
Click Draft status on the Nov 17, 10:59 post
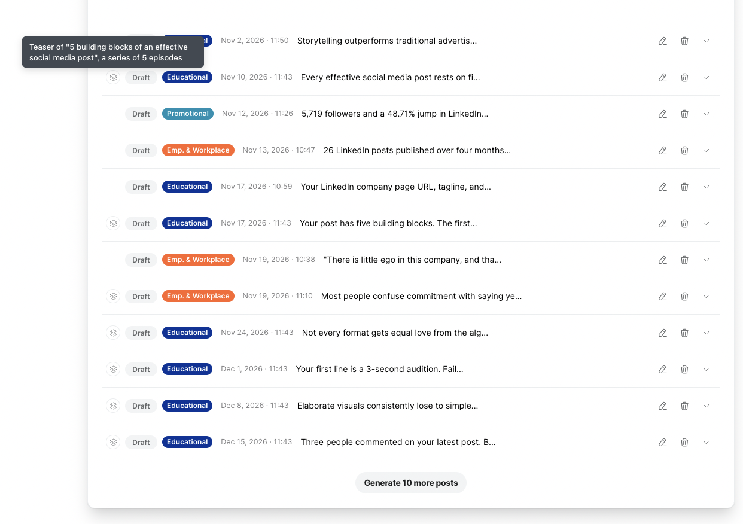(x=141, y=187)
